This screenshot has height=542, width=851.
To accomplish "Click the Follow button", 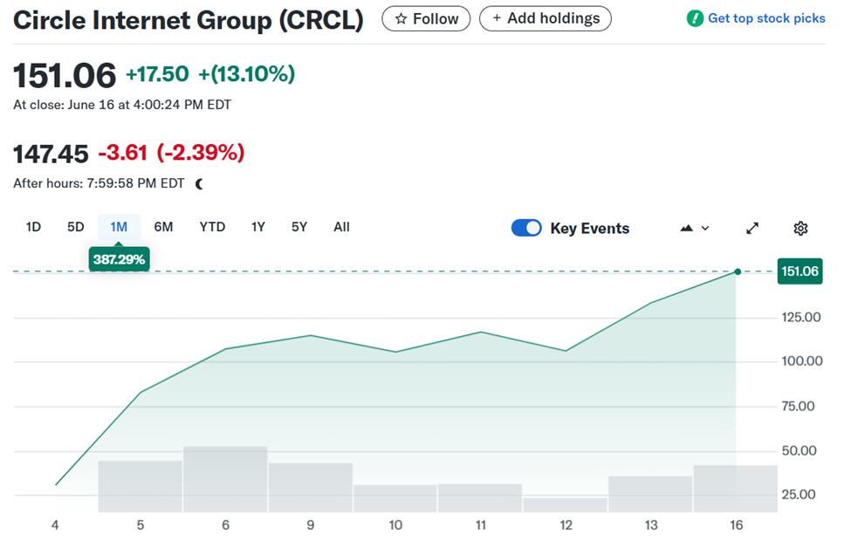I will click(426, 18).
